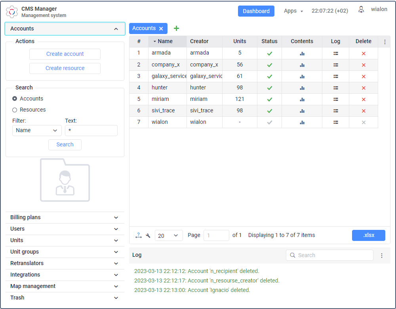This screenshot has height=309, width=396.
Task: Open contents chart icon for sivi_trace
Action: coord(302,111)
